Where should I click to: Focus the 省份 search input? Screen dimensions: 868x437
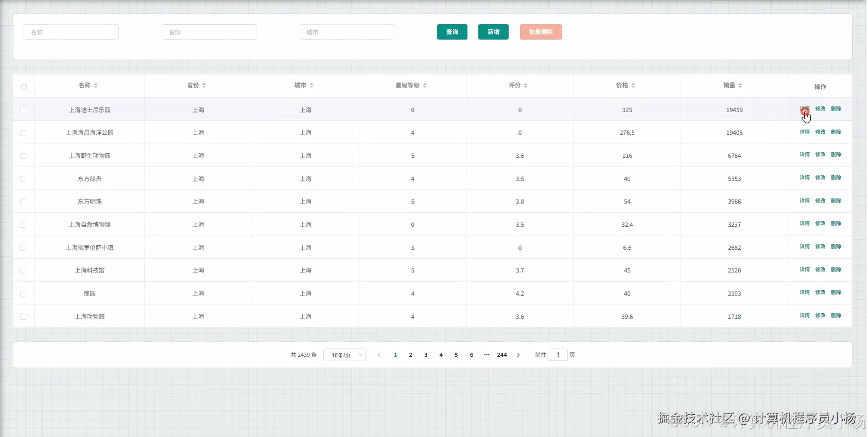click(x=209, y=32)
